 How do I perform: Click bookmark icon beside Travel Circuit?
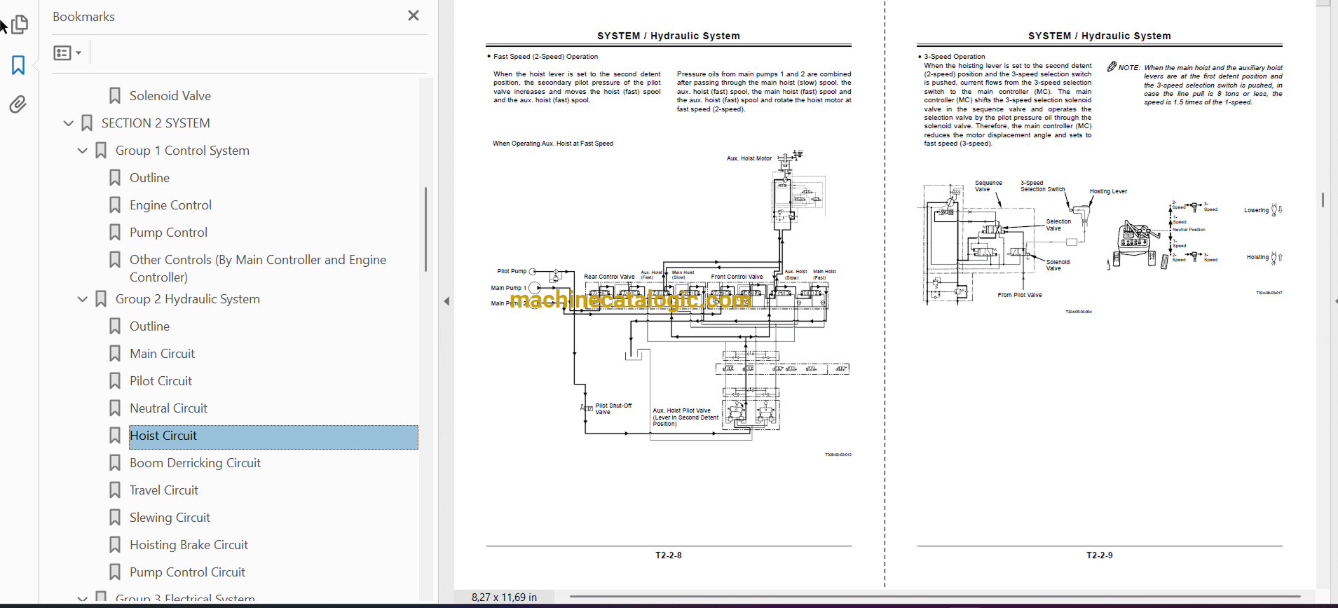pos(115,490)
